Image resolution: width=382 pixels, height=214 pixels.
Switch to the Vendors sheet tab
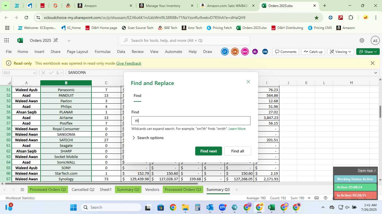[x=152, y=190]
